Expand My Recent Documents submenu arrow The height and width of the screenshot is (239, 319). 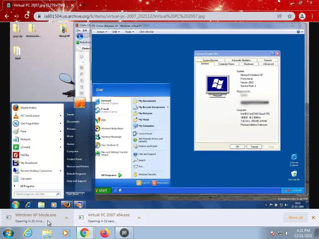click(x=168, y=107)
